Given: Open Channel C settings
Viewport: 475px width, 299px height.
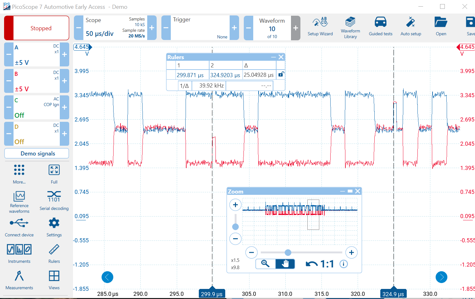Looking at the screenshot, I should (36, 107).
